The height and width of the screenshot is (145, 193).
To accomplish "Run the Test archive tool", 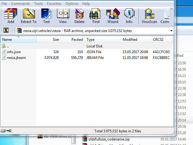I will (x=46, y=16).
